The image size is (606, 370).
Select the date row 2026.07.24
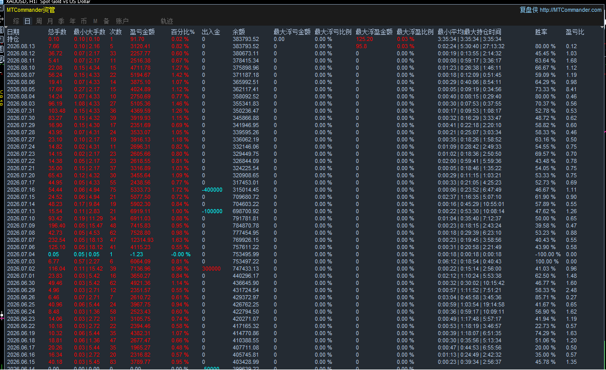tap(21, 147)
